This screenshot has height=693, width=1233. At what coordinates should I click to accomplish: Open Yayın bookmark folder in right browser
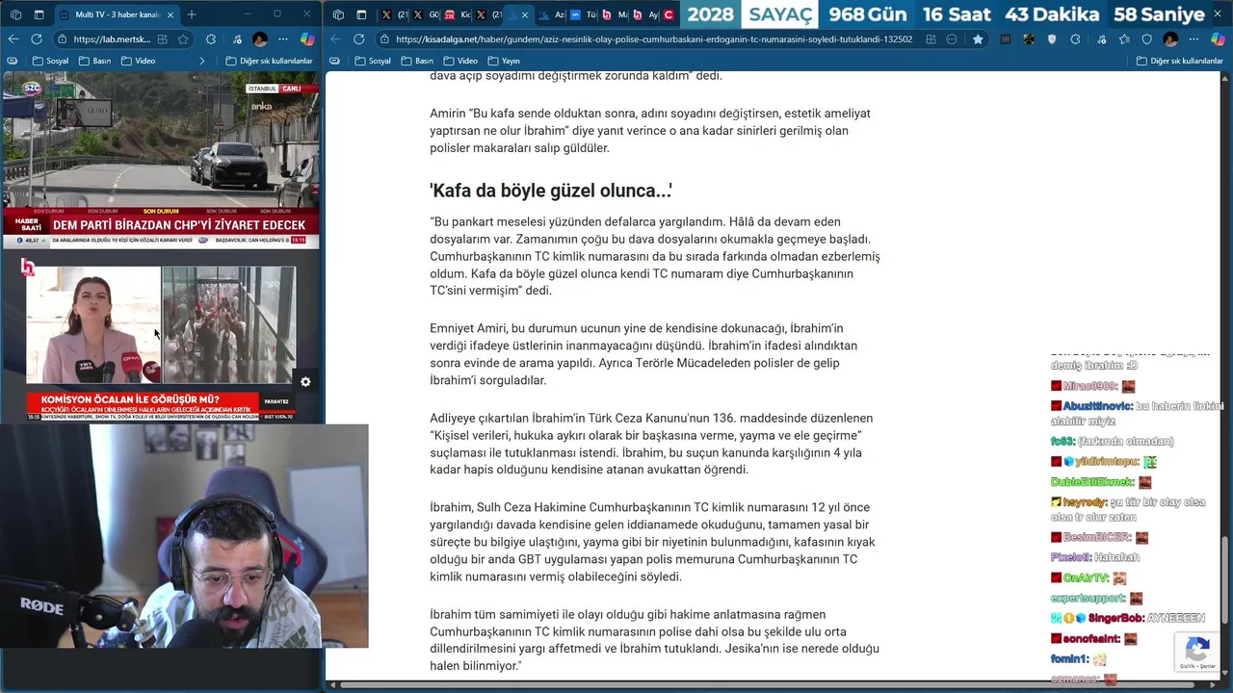tap(504, 61)
